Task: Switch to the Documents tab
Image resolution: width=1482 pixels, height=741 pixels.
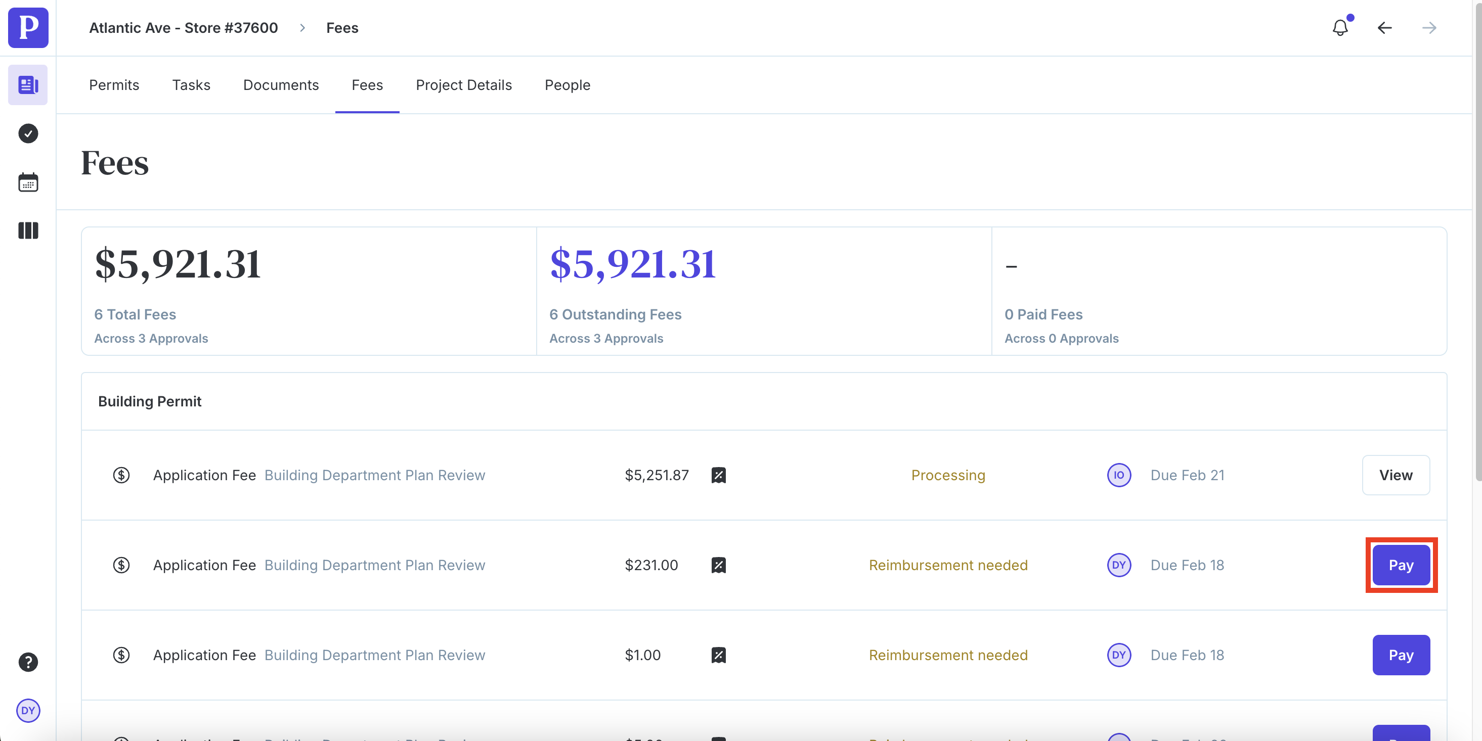Action: (x=281, y=85)
